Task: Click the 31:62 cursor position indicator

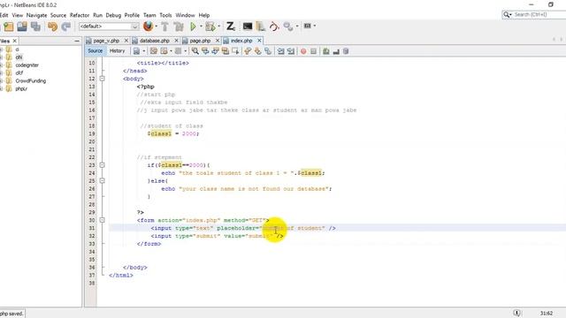Action: point(547,313)
